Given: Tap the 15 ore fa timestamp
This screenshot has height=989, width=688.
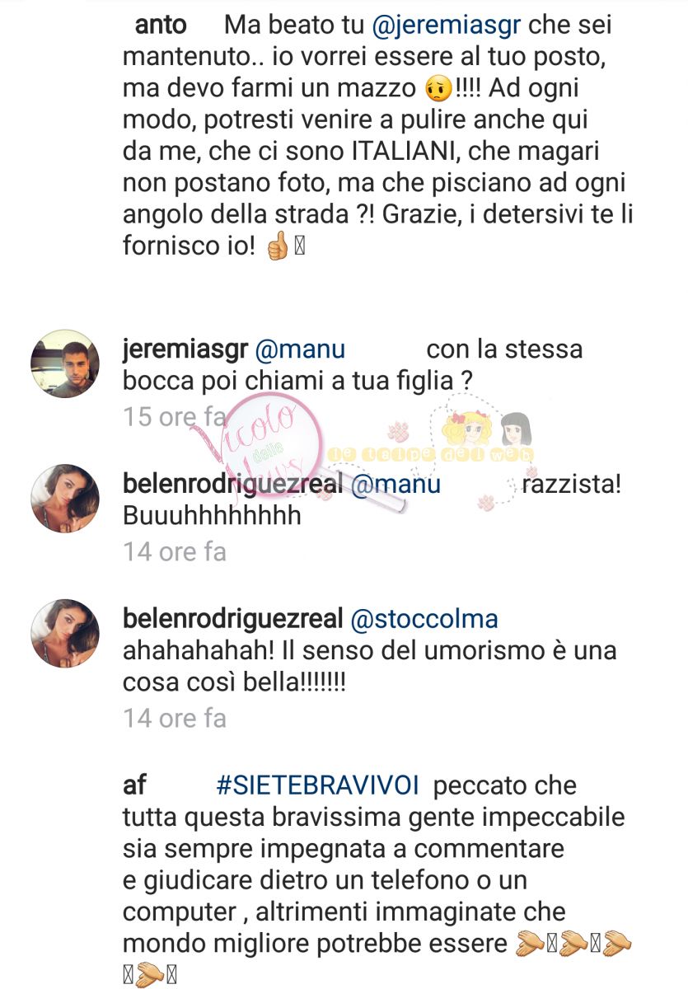Looking at the screenshot, I should tap(161, 417).
